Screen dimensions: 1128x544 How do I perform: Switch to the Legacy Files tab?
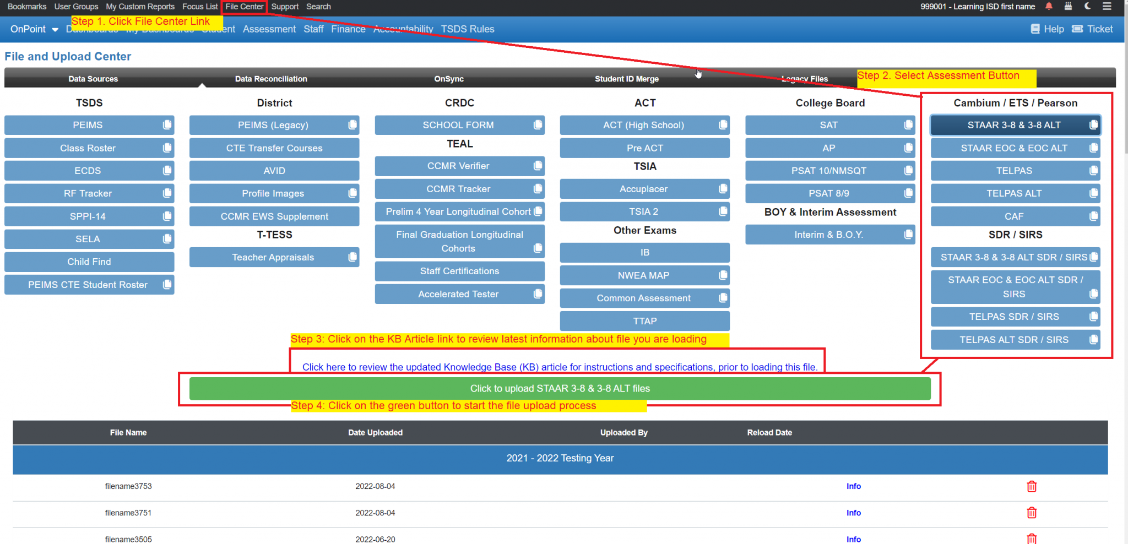tap(804, 78)
